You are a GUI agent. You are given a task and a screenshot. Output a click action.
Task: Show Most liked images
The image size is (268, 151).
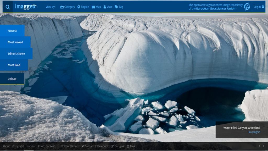[x=14, y=65]
